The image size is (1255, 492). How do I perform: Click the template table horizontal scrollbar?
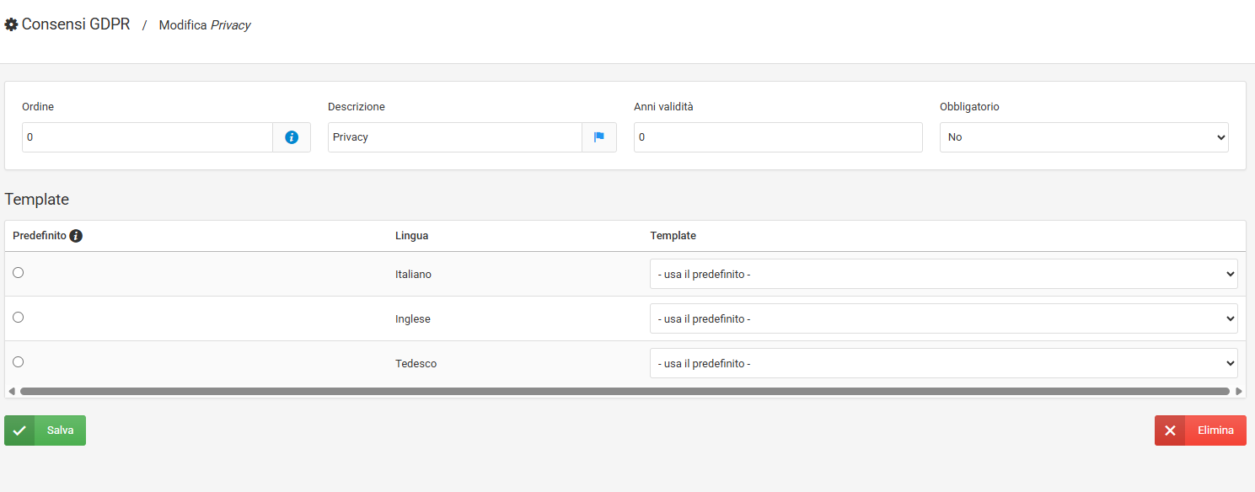624,391
